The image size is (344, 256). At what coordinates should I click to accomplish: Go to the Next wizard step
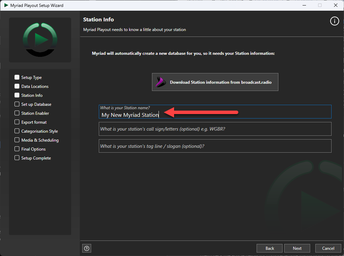point(297,248)
